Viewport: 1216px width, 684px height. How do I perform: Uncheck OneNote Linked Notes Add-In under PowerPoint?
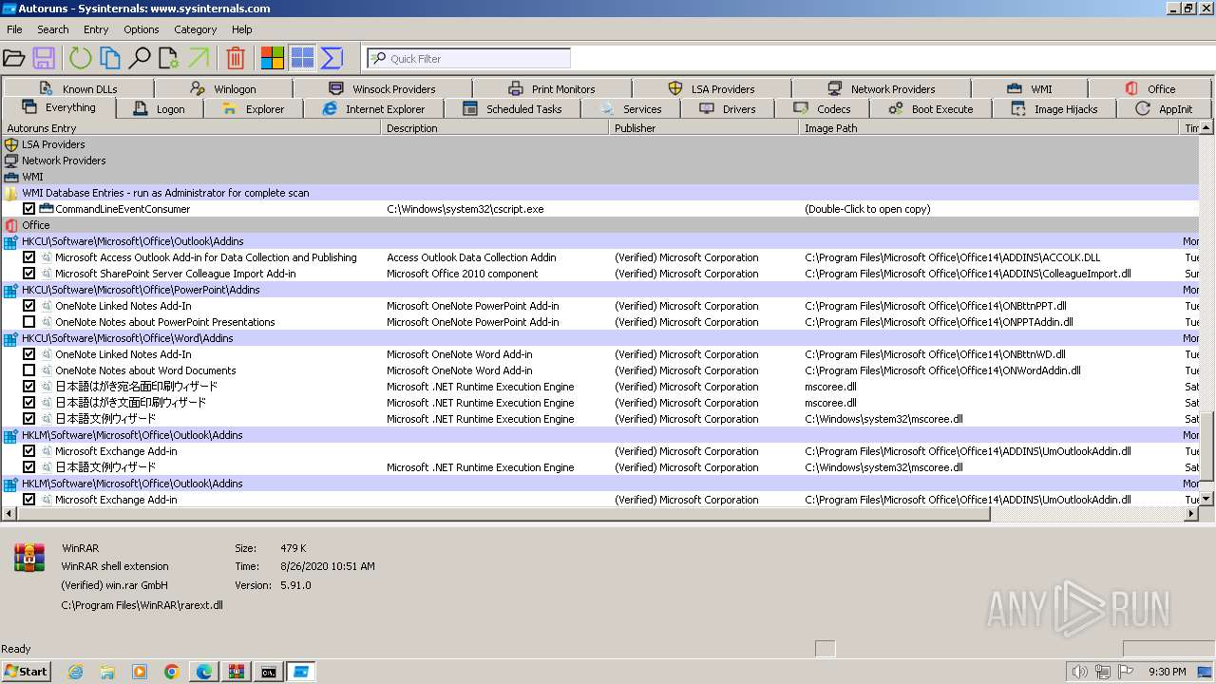pyautogui.click(x=29, y=306)
